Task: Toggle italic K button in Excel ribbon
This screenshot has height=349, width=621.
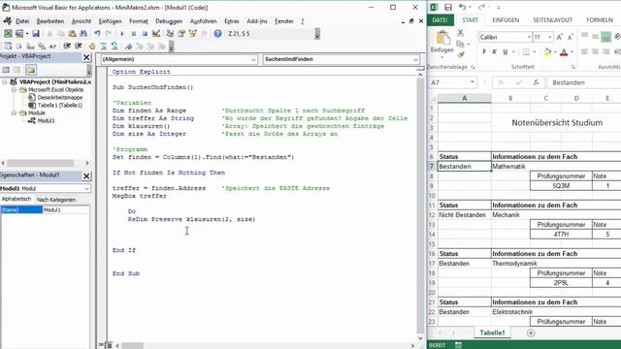Action: pos(494,51)
